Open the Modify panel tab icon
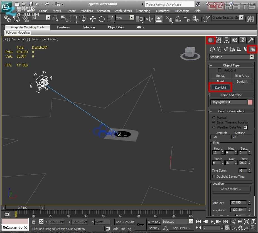This screenshot has height=233, width=258. point(218,40)
